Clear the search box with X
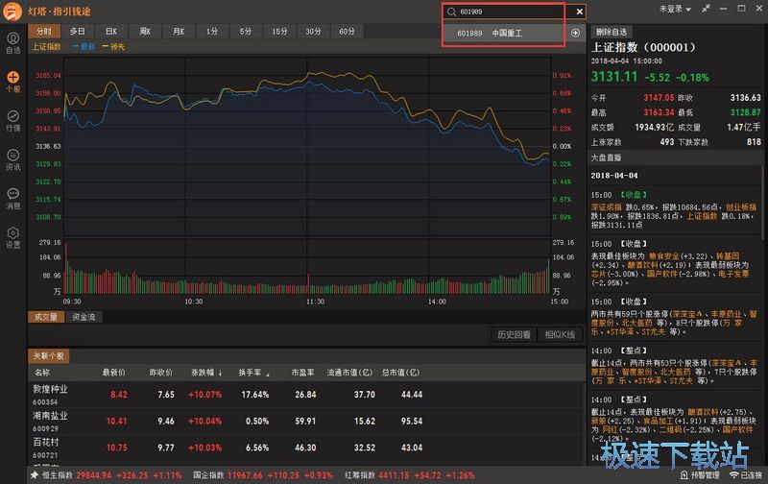The height and width of the screenshot is (484, 768). (x=580, y=12)
